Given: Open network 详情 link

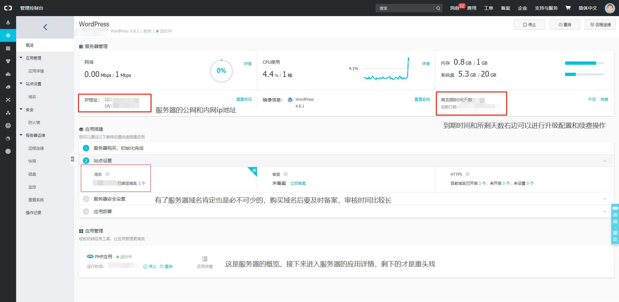Looking at the screenshot, I should [x=248, y=64].
